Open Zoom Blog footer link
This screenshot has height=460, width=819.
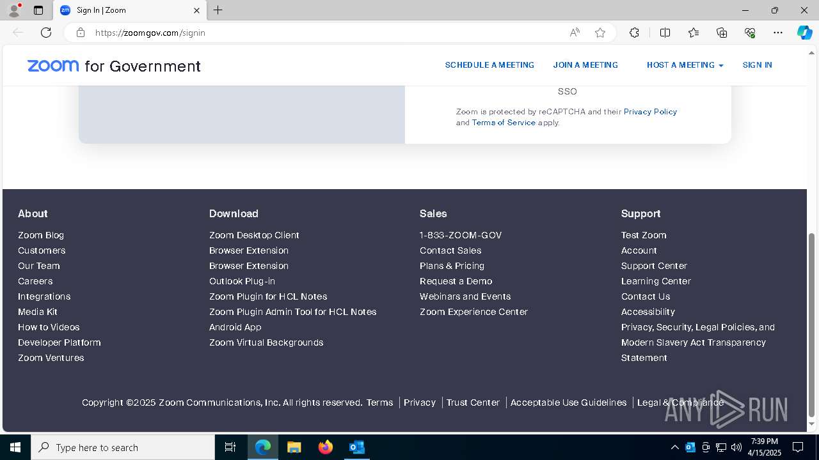tap(41, 235)
